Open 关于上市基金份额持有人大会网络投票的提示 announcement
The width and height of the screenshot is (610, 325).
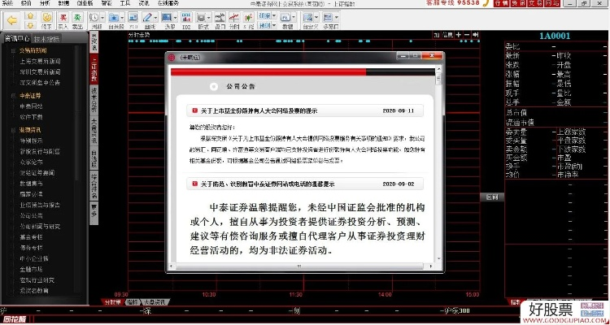259,110
